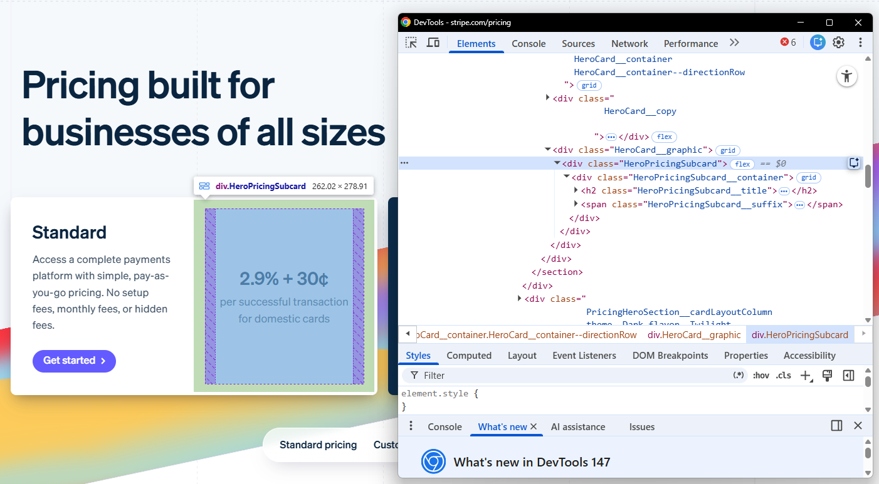Open the Sources tab

(578, 43)
